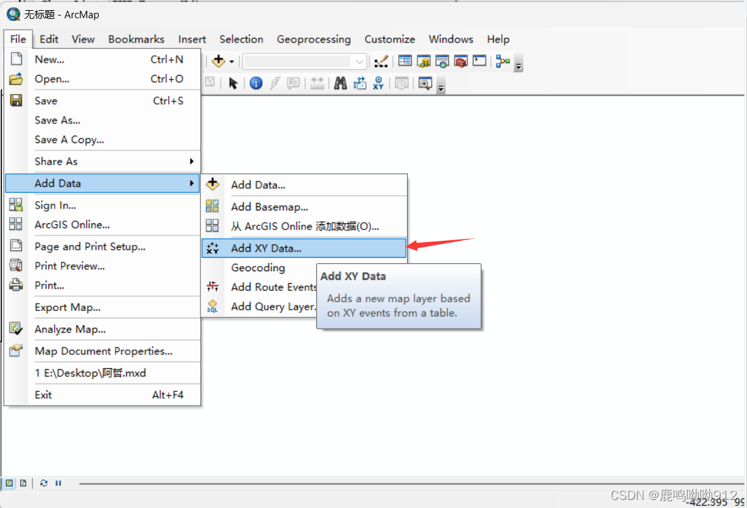The width and height of the screenshot is (747, 508).
Task: Click the HTML Popup tool
Action: tap(293, 83)
